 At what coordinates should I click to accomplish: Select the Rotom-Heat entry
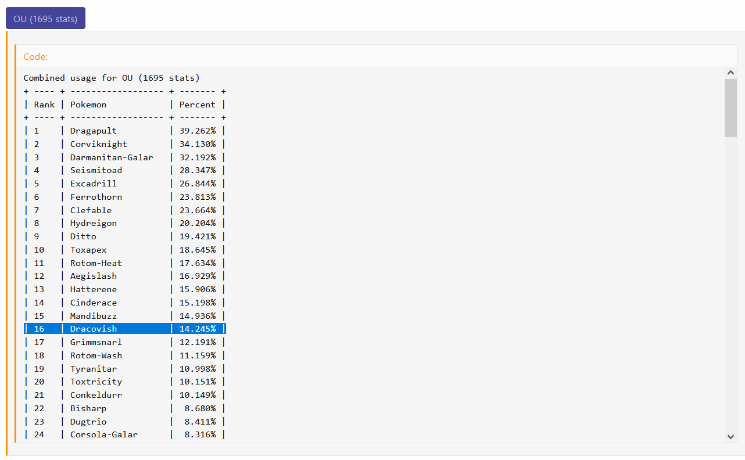click(96, 263)
